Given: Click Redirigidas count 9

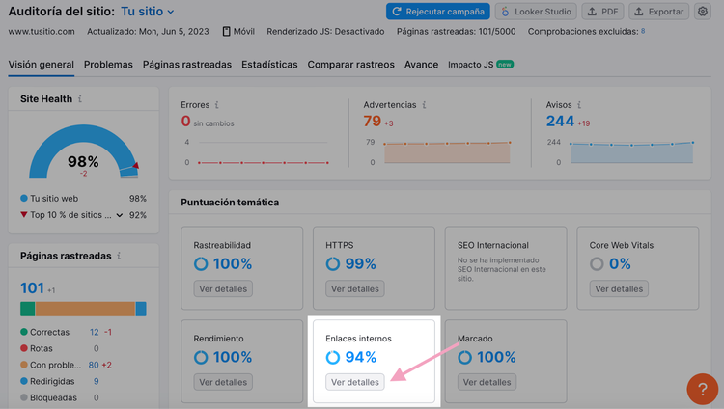Looking at the screenshot, I should coord(96,381).
